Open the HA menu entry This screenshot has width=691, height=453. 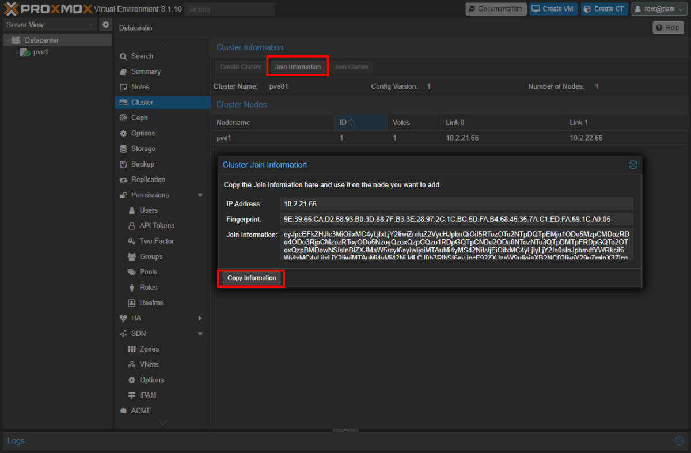click(x=162, y=318)
